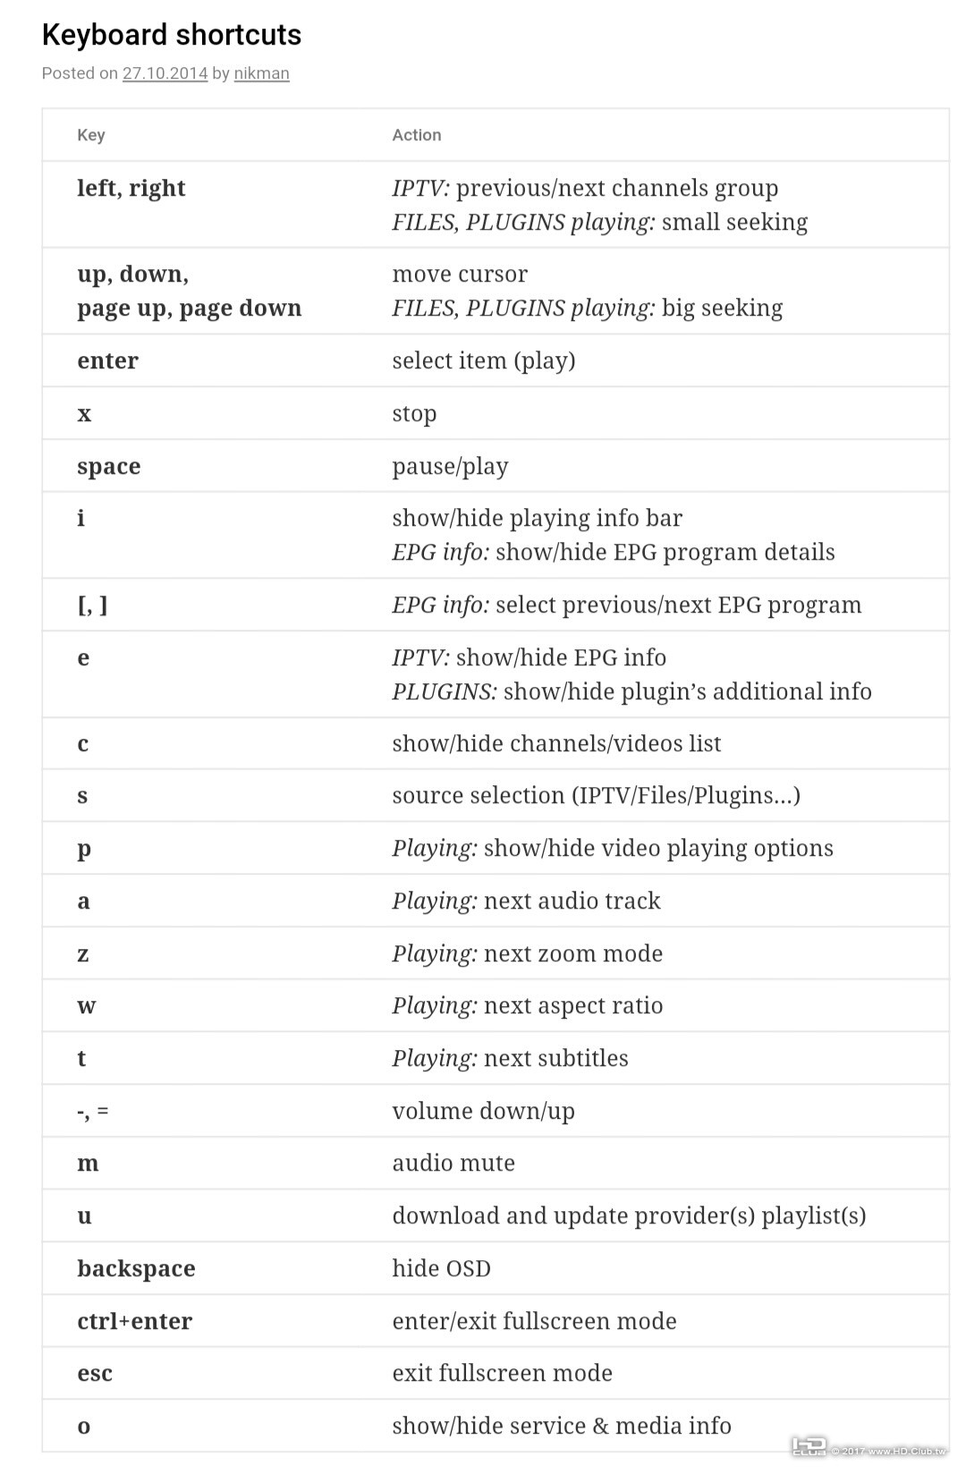Open the nikman author link
Image resolution: width=966 pixels, height=1474 pixels.
tap(261, 73)
